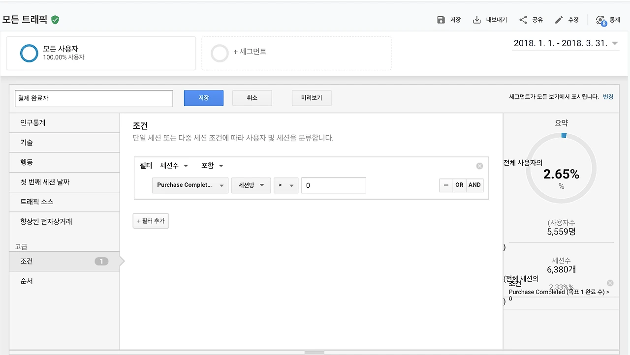Screen dimensions: 630x355
Task: Click the + 필터 추가 button
Action: (x=151, y=221)
